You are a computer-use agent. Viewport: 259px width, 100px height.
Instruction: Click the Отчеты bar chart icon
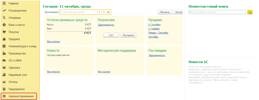tap(4, 82)
